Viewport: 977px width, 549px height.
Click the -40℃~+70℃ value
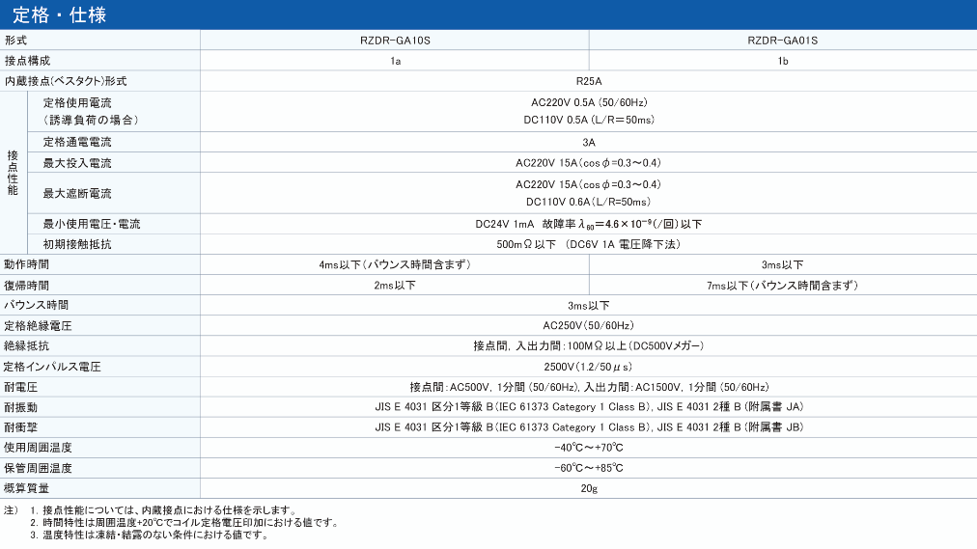point(589,448)
